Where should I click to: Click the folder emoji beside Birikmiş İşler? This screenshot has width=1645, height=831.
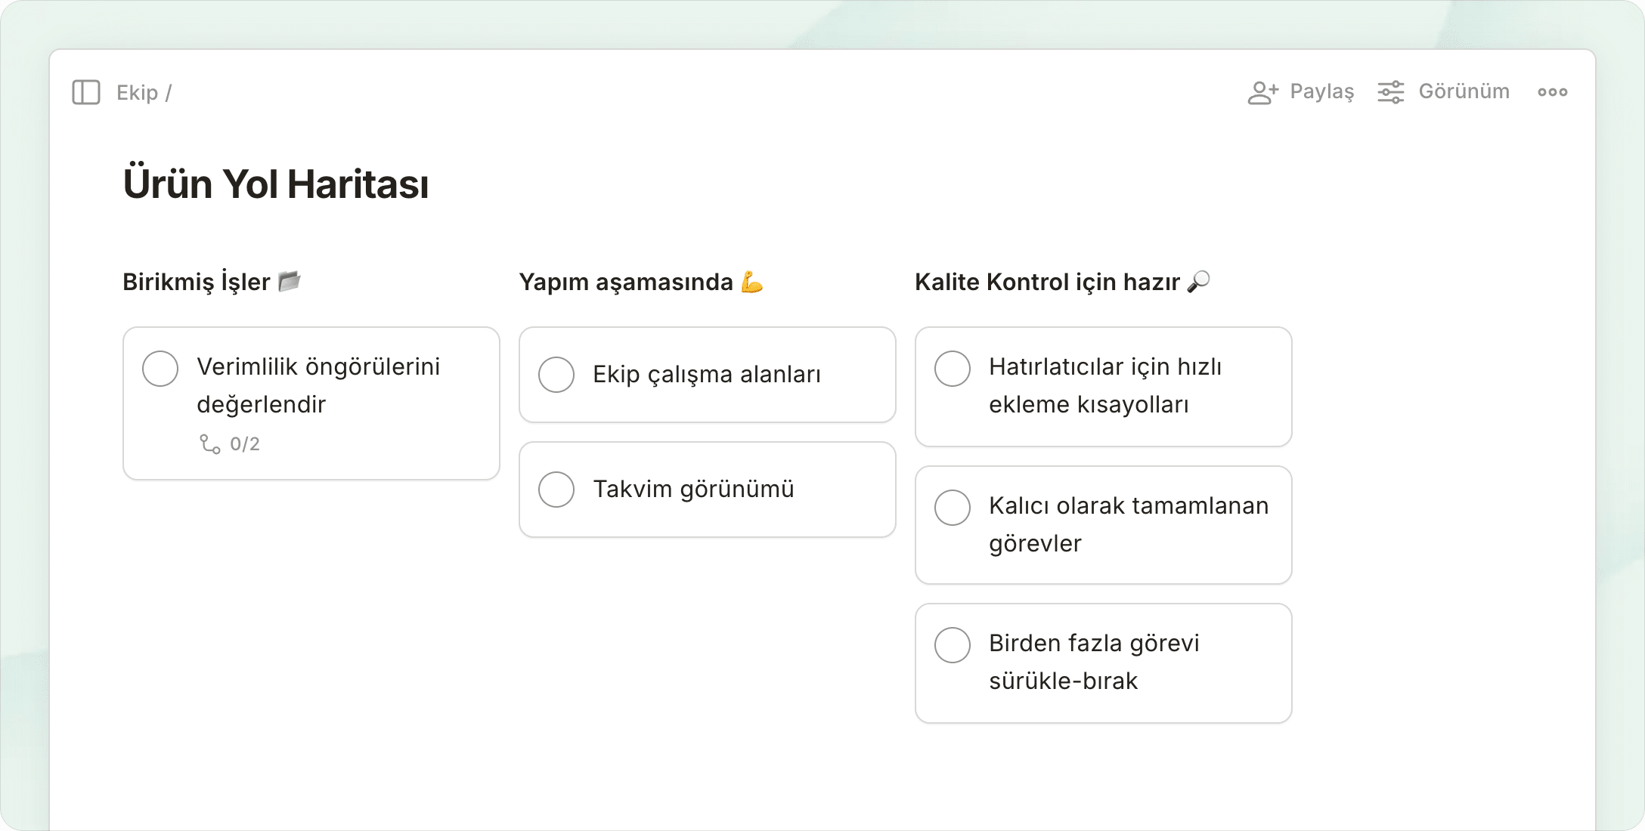tap(290, 281)
